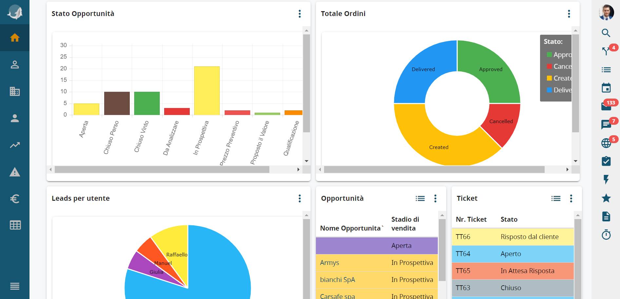This screenshot has height=299, width=620.
Task: Click Stato Opportunità horizontal scrollbar
Action: point(162,170)
